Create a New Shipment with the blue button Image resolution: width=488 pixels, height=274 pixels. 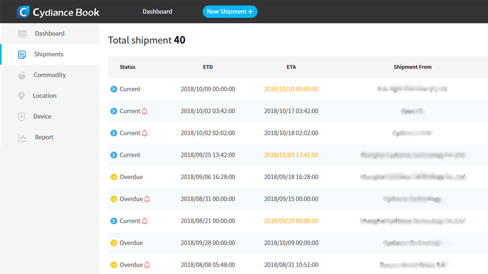click(x=230, y=12)
